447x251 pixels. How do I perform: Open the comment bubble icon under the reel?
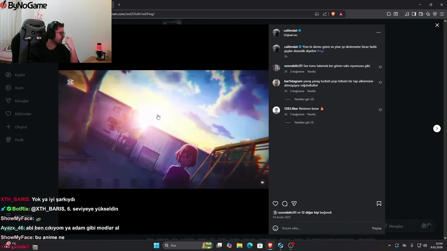click(x=285, y=204)
